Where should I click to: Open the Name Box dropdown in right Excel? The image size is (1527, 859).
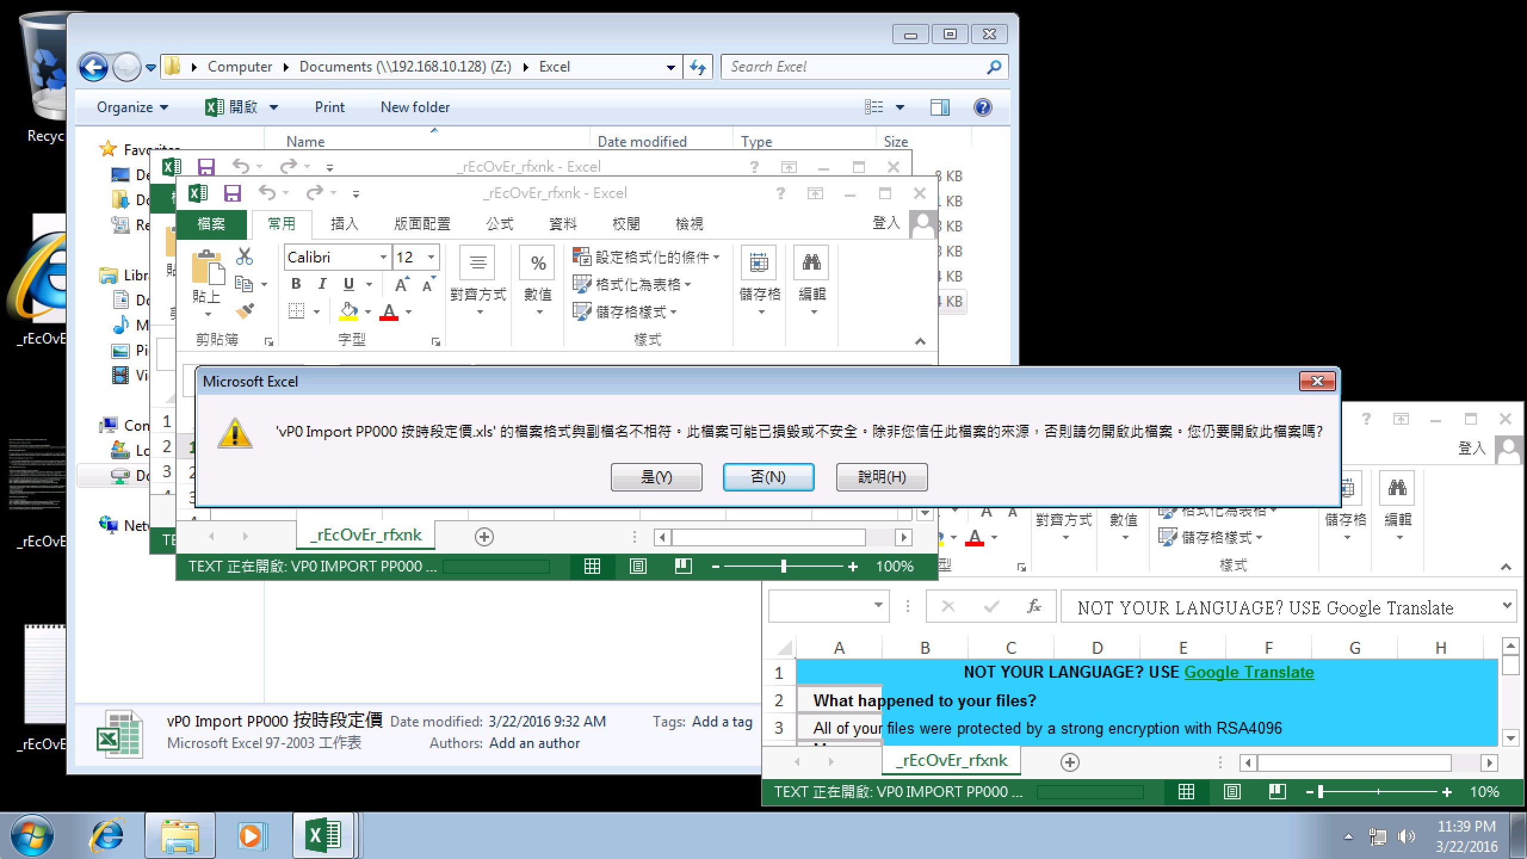coord(878,605)
